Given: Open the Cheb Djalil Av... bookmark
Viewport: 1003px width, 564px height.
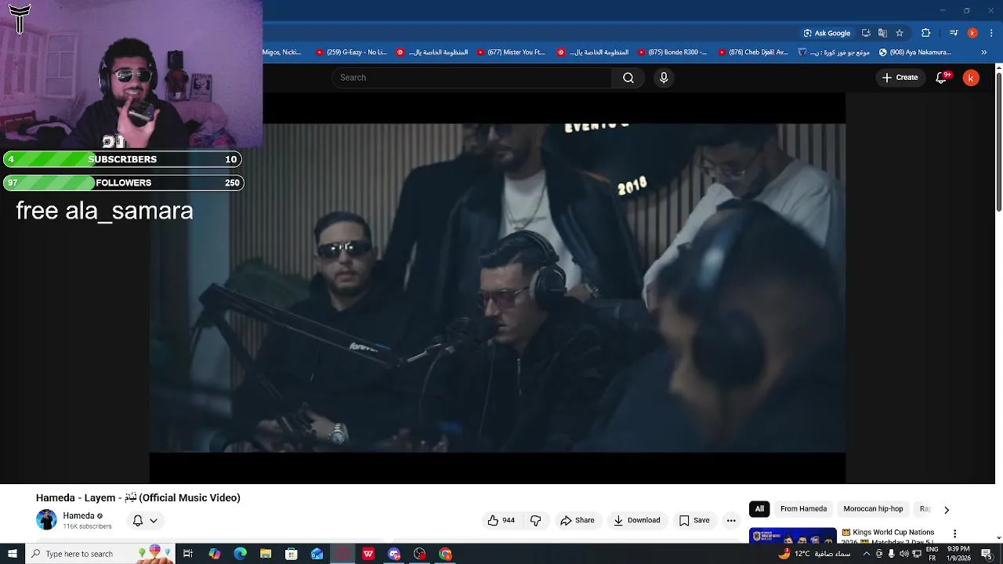Looking at the screenshot, I should click(x=752, y=52).
